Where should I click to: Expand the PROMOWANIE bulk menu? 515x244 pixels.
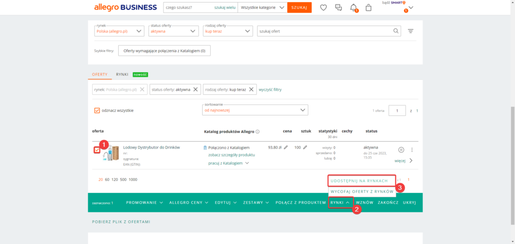coord(144,203)
